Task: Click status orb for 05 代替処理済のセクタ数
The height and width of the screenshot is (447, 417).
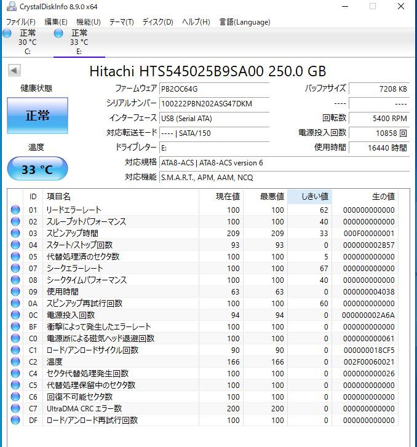Action: [x=15, y=256]
